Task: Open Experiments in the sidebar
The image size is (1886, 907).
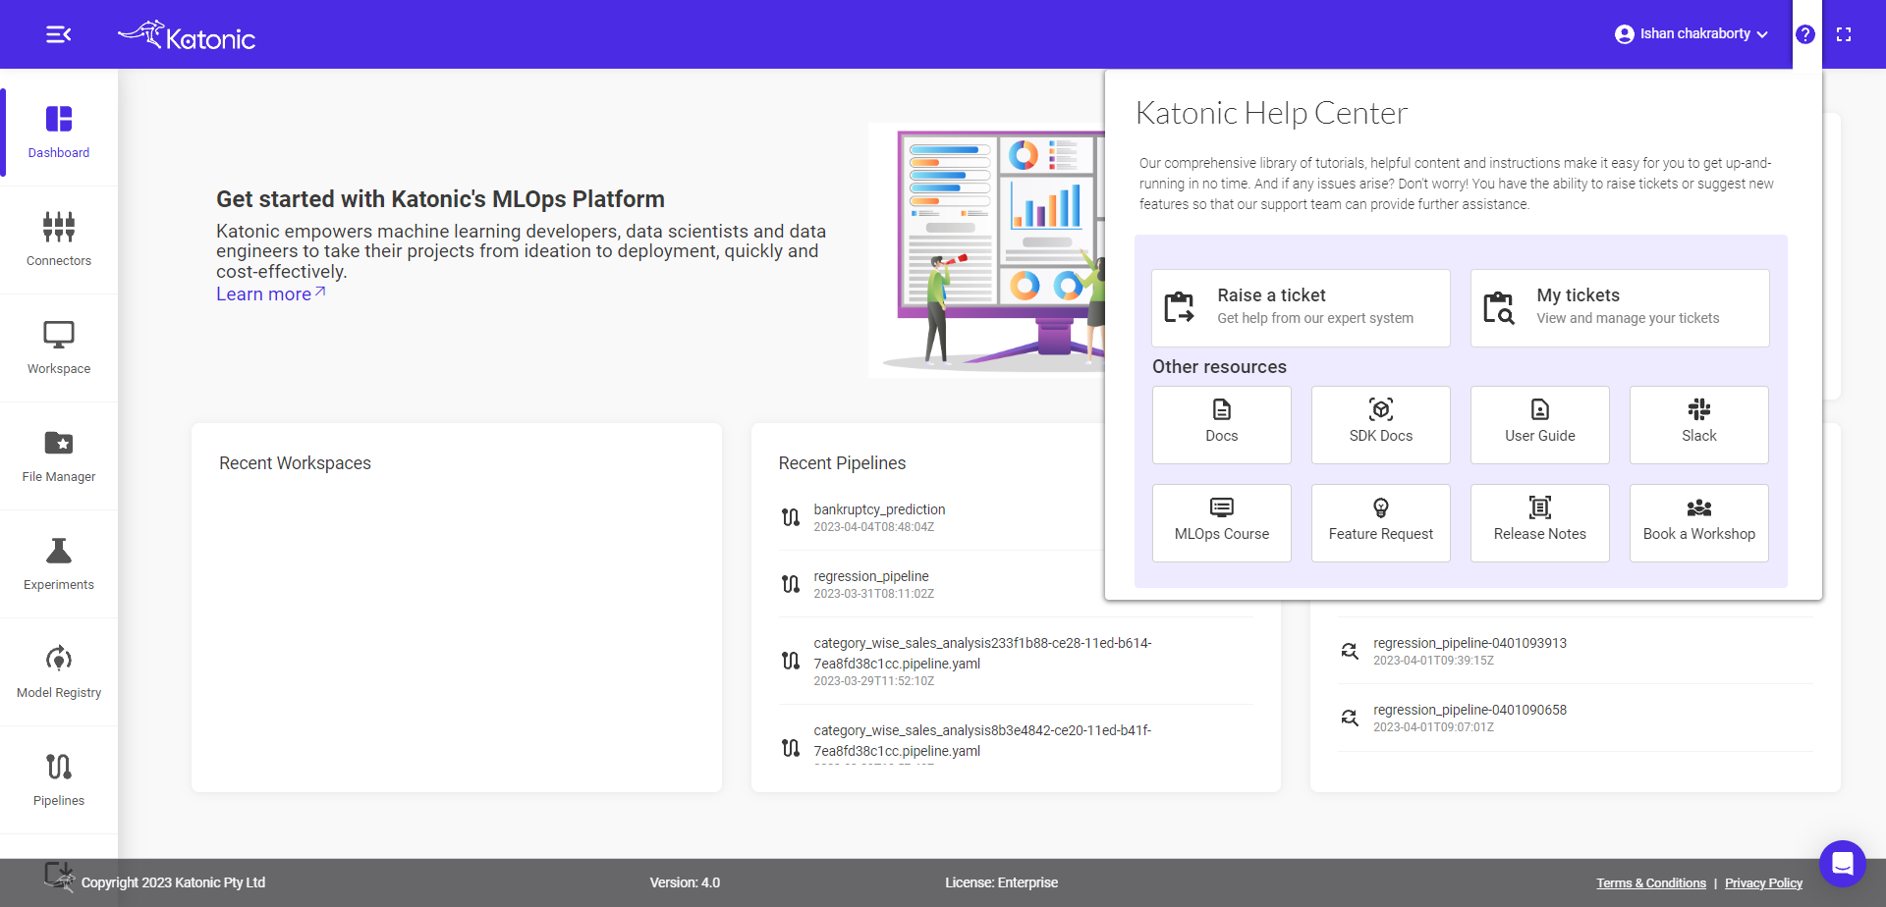Action: [59, 564]
